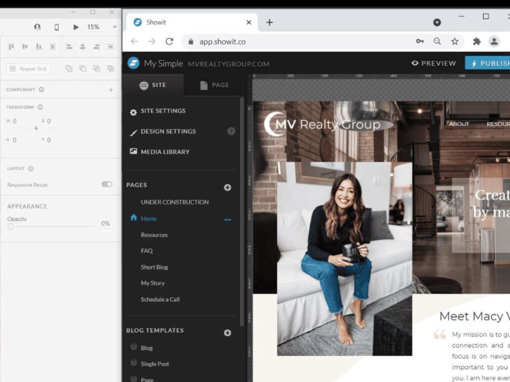Click the address bar URL app.showit.co
510x382 pixels.
coord(222,42)
